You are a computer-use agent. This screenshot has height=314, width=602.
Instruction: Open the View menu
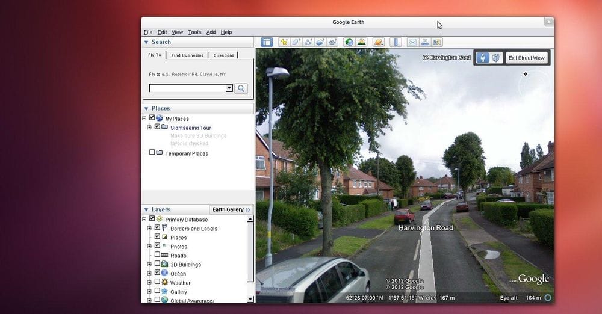[x=177, y=32]
